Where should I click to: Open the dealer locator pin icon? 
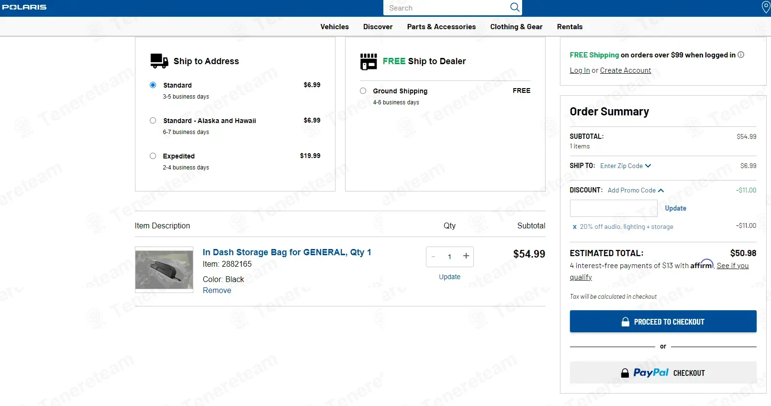coord(765,7)
